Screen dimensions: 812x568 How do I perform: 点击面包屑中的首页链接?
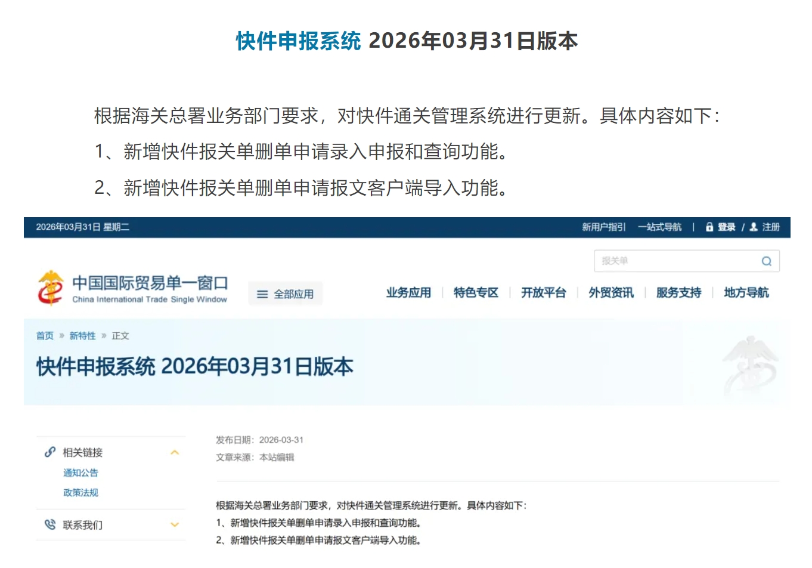(x=44, y=335)
